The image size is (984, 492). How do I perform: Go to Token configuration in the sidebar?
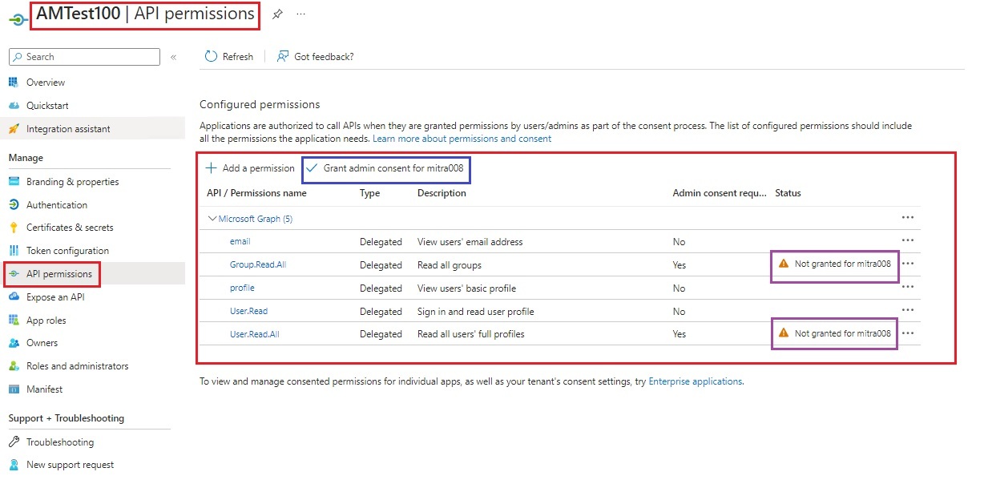click(x=67, y=251)
